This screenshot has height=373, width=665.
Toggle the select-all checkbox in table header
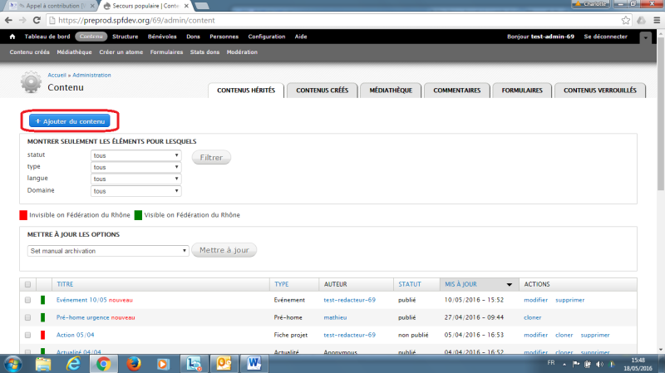pos(27,284)
